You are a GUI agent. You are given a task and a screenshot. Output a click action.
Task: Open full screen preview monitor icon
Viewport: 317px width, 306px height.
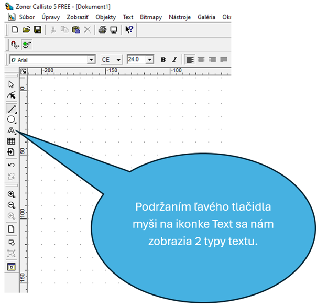tap(114, 30)
